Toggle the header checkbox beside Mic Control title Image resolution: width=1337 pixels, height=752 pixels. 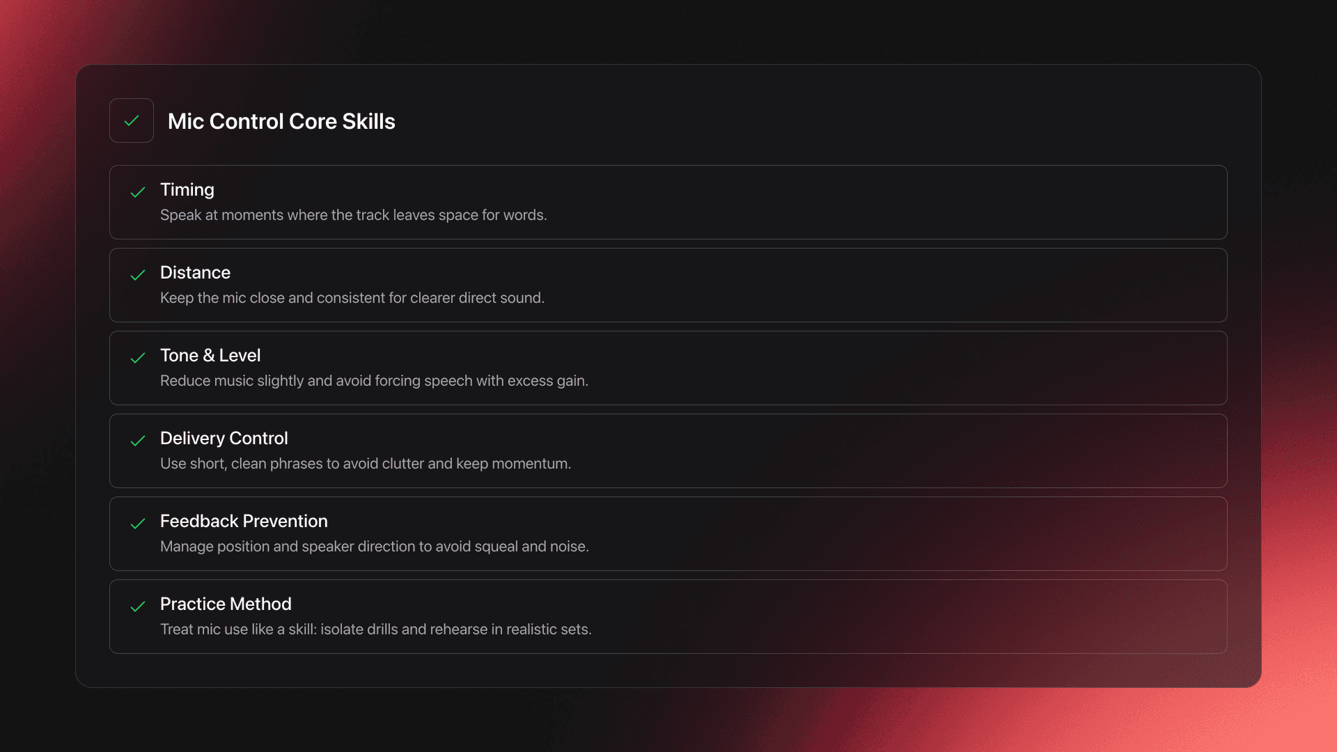132,120
